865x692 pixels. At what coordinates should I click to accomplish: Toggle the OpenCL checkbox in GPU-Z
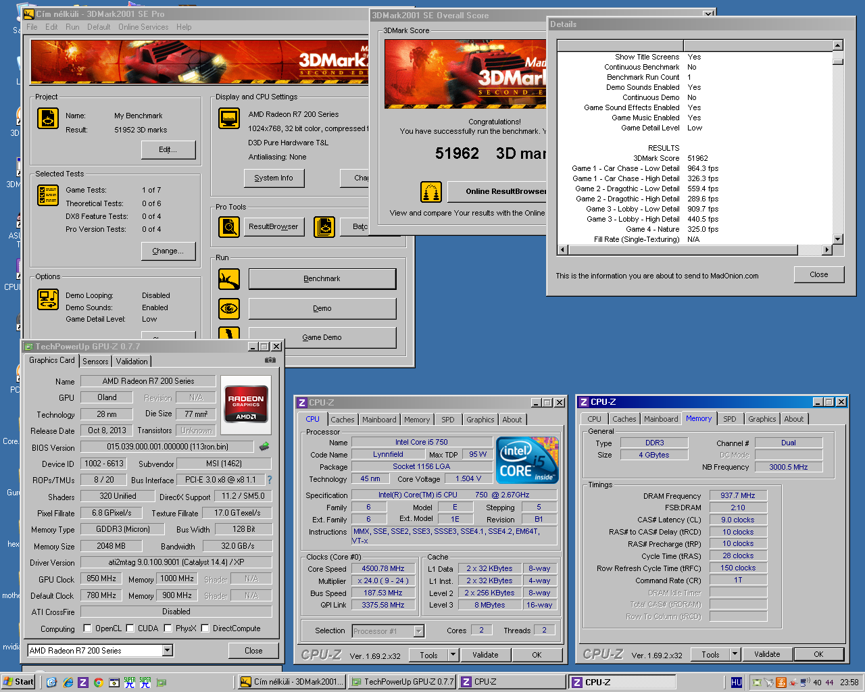(88, 628)
